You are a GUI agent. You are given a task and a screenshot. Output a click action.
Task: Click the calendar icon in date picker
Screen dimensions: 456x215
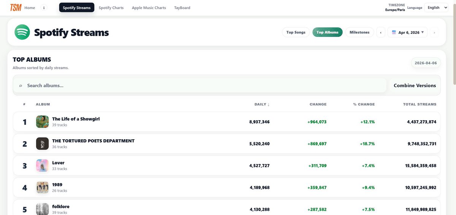coord(394,32)
